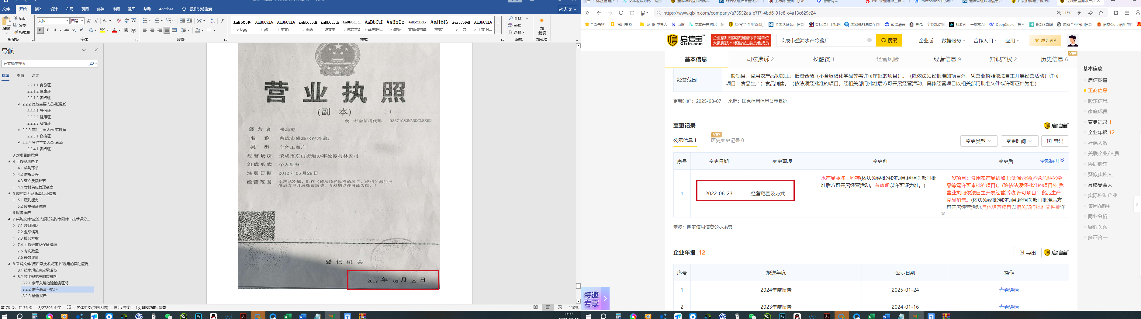Toggle Italic formatting in Word
Viewport: 1141px width, 319px height.
pos(47,30)
